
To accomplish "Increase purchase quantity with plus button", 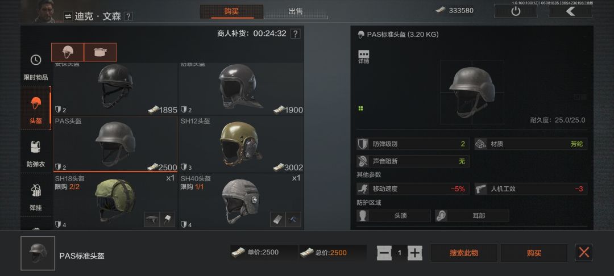I will point(414,253).
